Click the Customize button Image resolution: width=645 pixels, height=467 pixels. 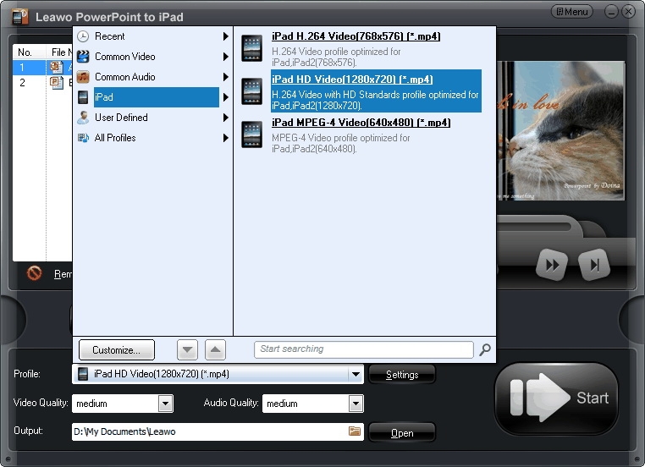[117, 349]
